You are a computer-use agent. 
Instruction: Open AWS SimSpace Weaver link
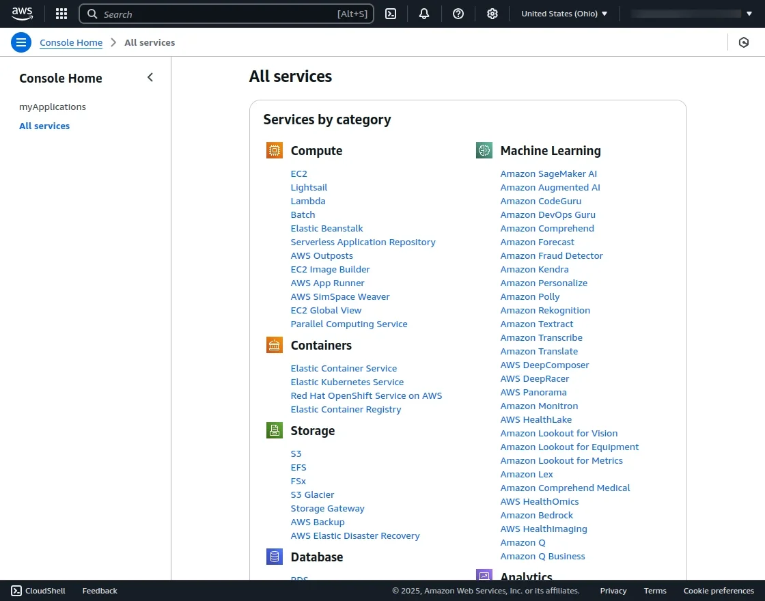coord(340,296)
